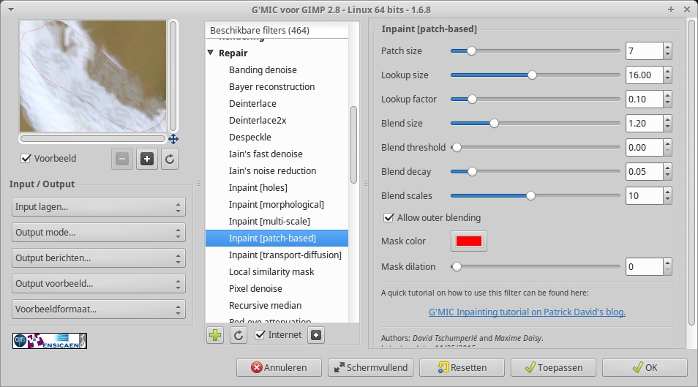Click the Toepassen button
This screenshot has width=698, height=387.
(553, 367)
